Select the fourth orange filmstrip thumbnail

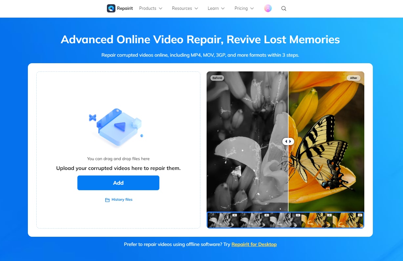tap(317, 220)
